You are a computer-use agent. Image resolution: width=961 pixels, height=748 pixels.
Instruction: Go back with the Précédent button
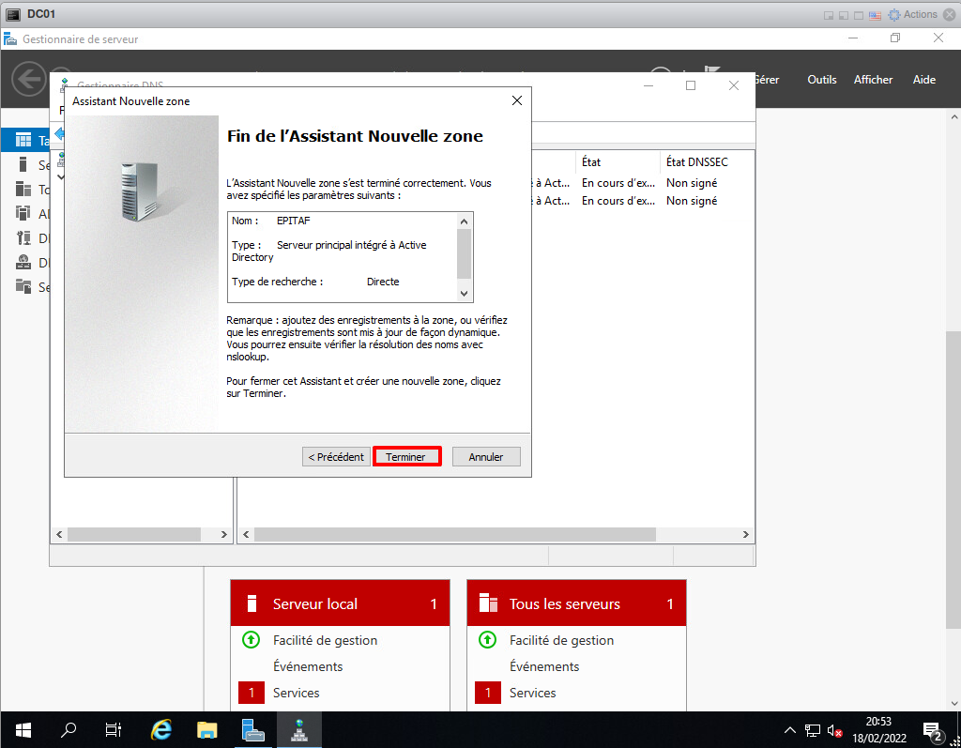click(336, 457)
